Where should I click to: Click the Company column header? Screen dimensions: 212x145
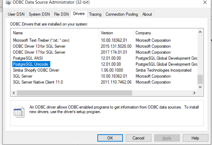coord(165,33)
